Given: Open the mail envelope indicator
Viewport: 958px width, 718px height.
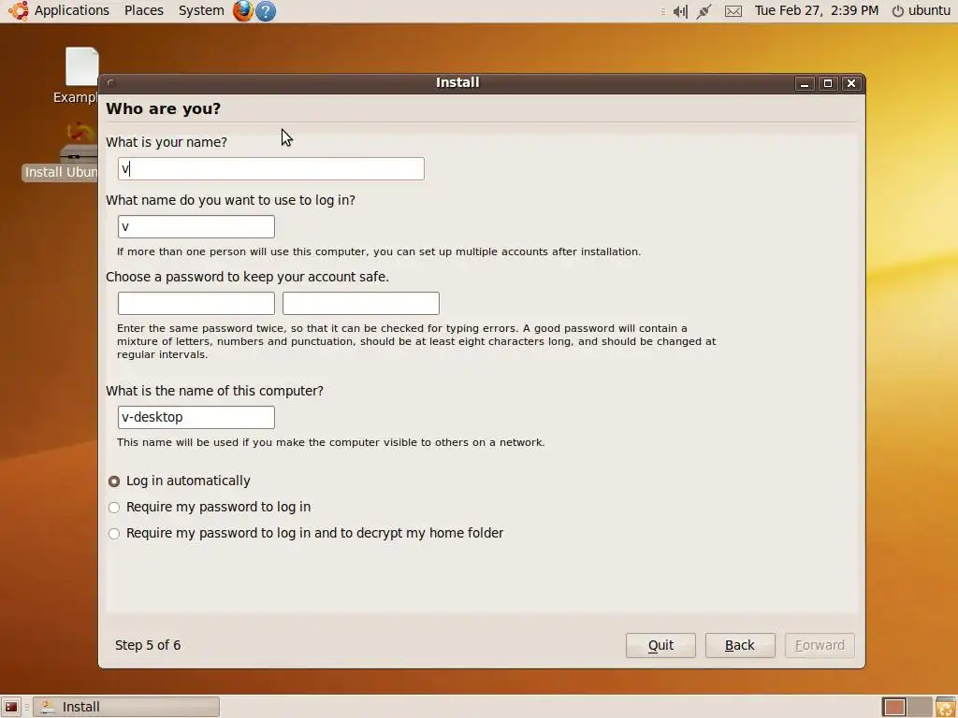Looking at the screenshot, I should click(733, 11).
